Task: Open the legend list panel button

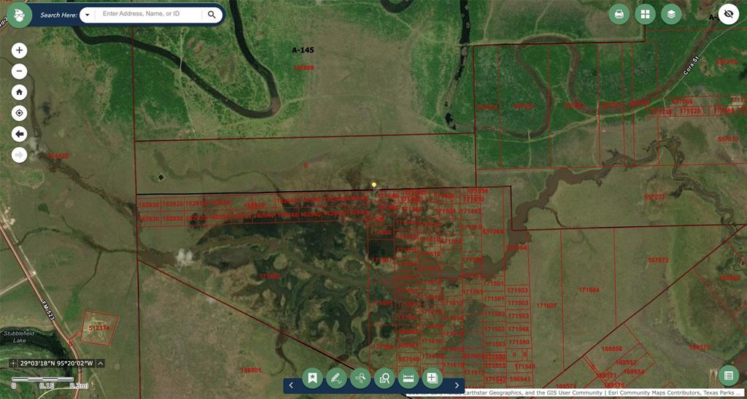Action: pyautogui.click(x=727, y=376)
